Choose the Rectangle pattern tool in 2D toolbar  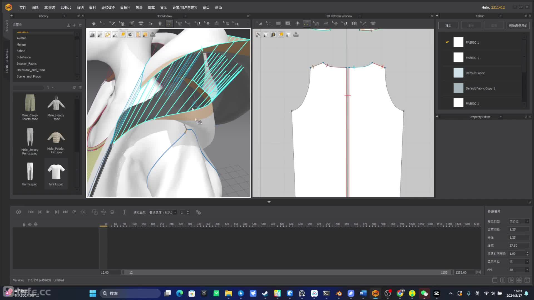278,24
